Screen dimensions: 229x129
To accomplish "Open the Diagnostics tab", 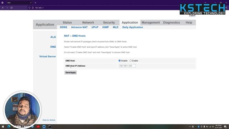I will (171, 23).
